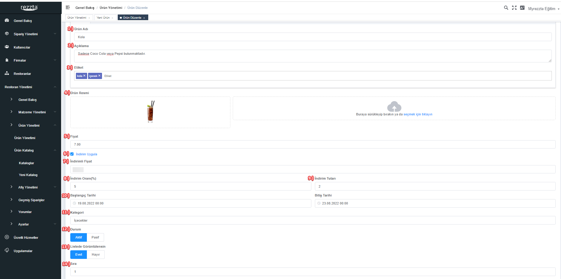Click the Genel Bakış dashboard icon
The image size is (561, 279).
(7, 20)
